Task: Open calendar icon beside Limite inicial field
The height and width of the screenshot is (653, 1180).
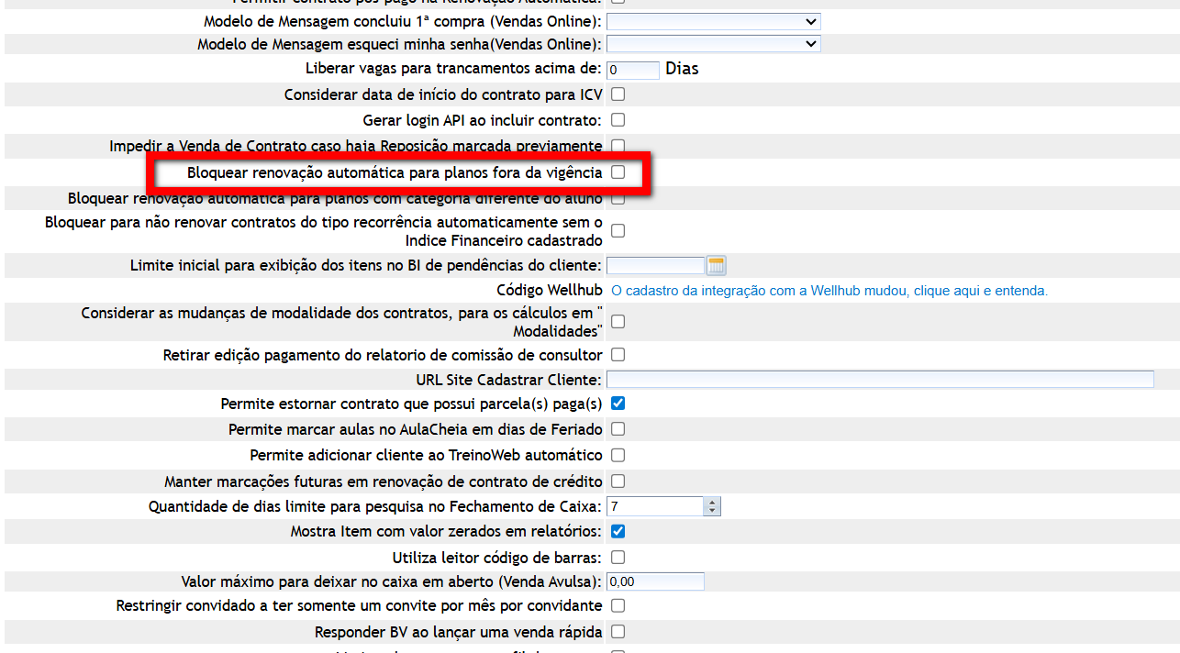Action: click(x=717, y=265)
